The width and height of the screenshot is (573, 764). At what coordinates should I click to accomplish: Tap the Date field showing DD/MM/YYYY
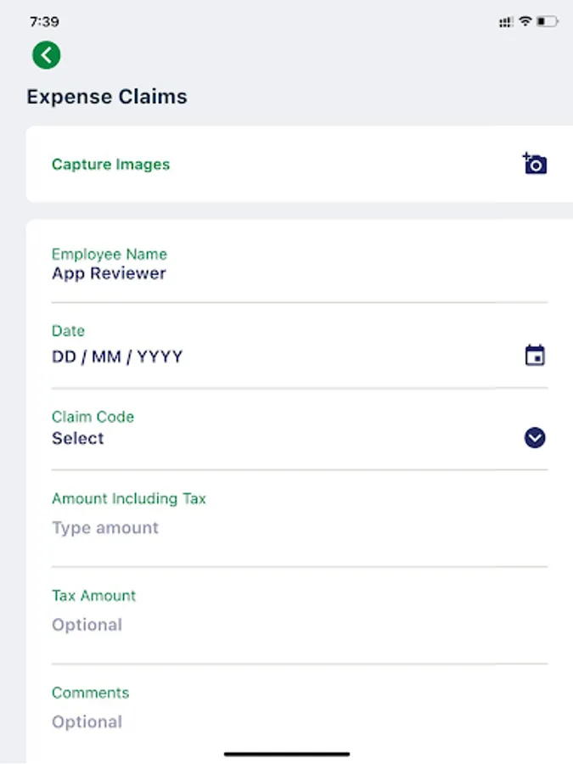[x=117, y=356]
